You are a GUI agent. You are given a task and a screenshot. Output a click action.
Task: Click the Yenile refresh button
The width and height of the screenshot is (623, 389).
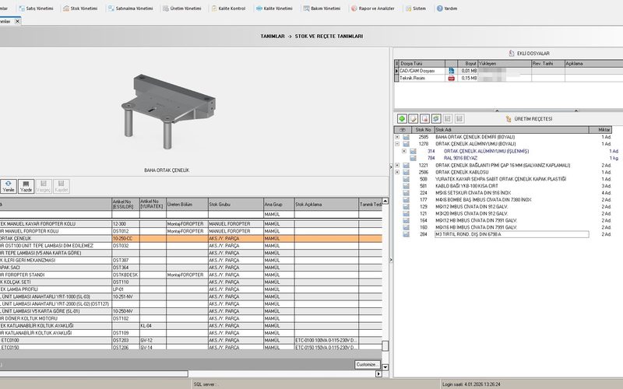click(9, 186)
